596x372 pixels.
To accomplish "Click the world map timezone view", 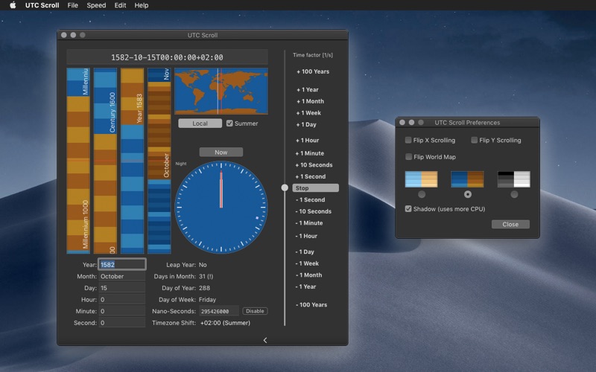I will tap(221, 91).
